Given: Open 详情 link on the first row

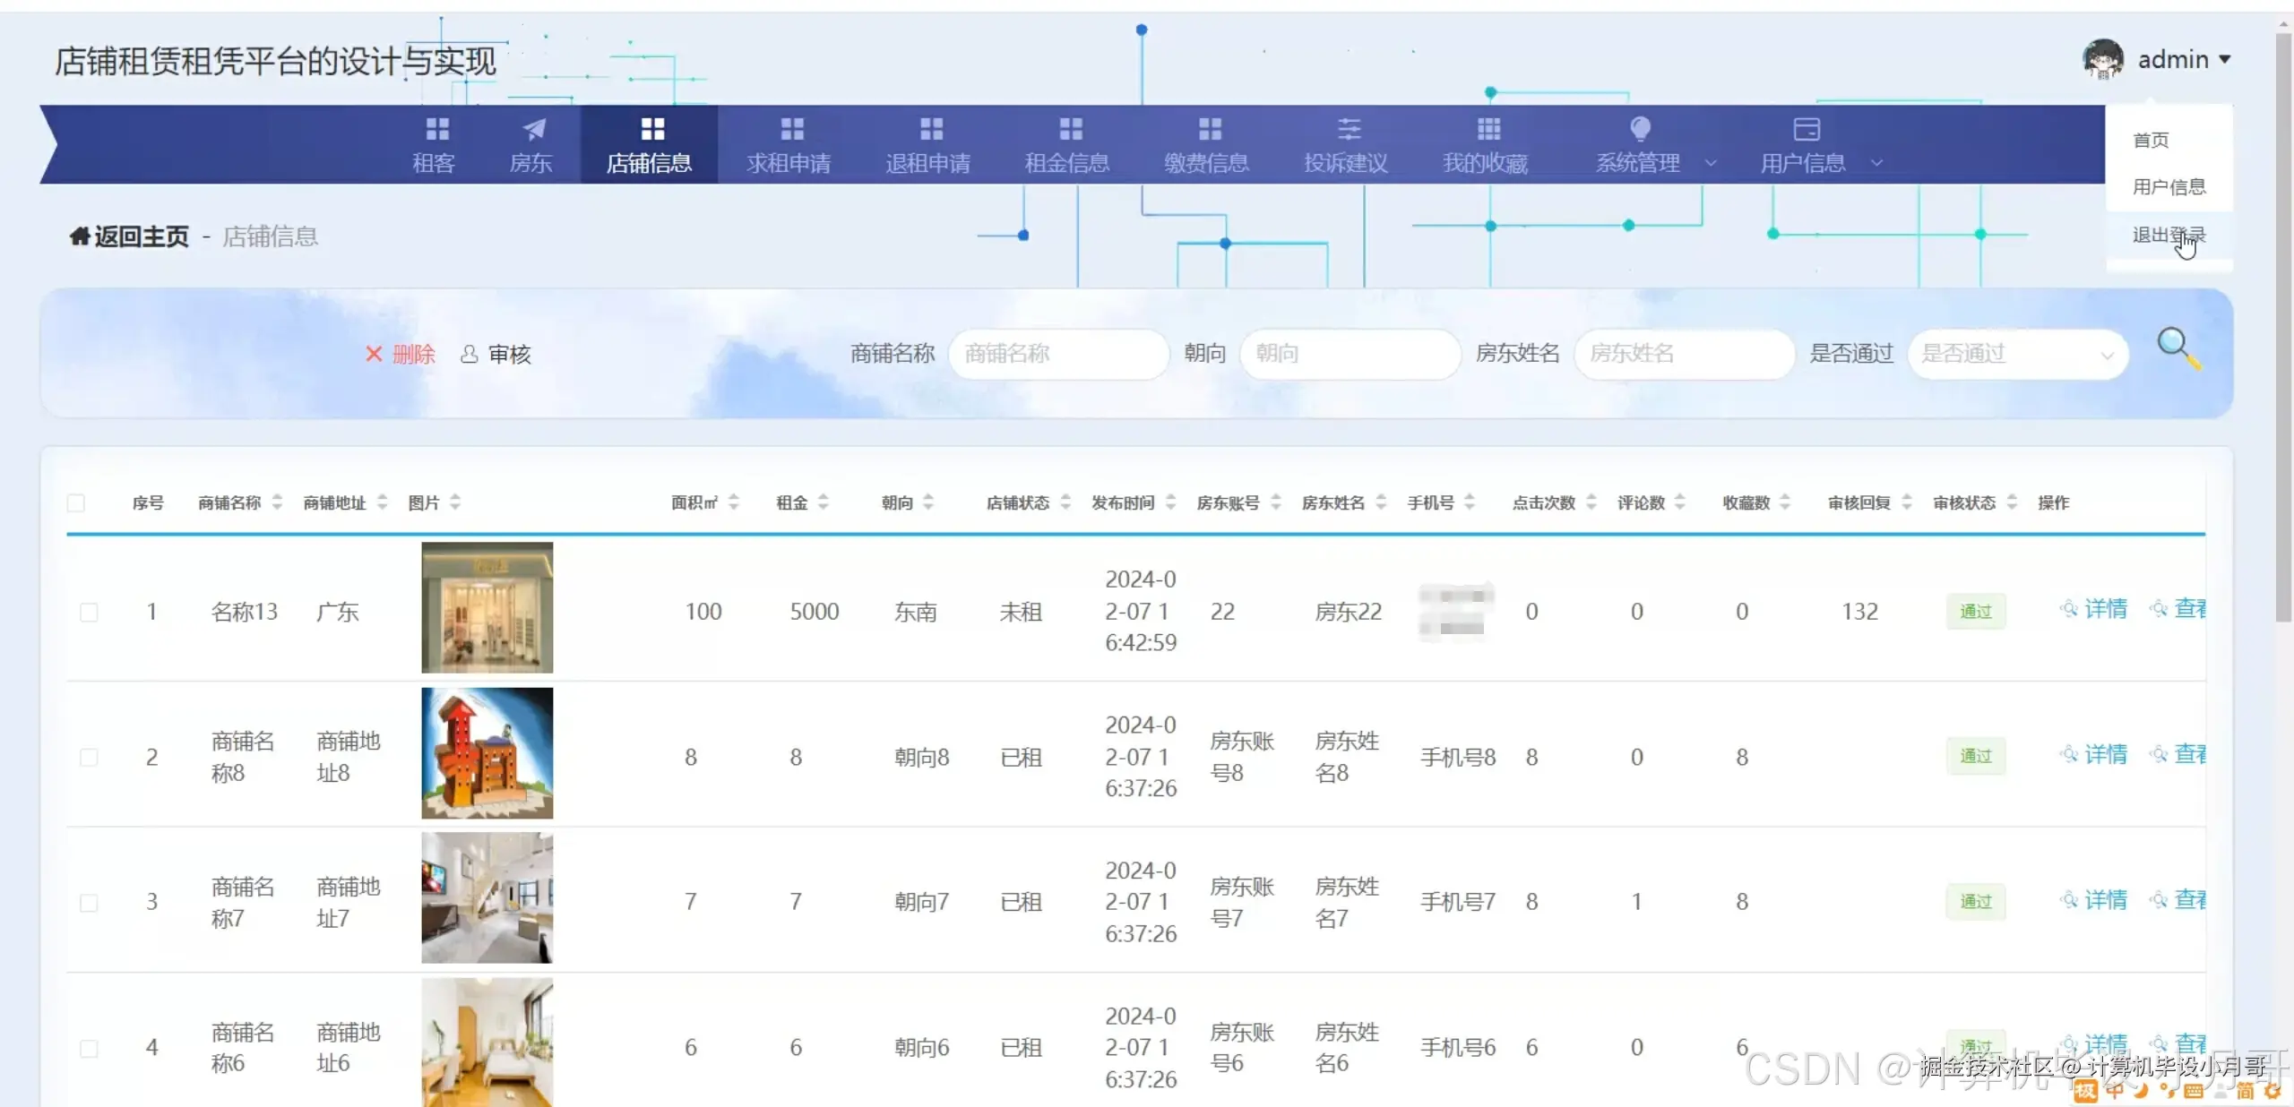Looking at the screenshot, I should point(2106,610).
